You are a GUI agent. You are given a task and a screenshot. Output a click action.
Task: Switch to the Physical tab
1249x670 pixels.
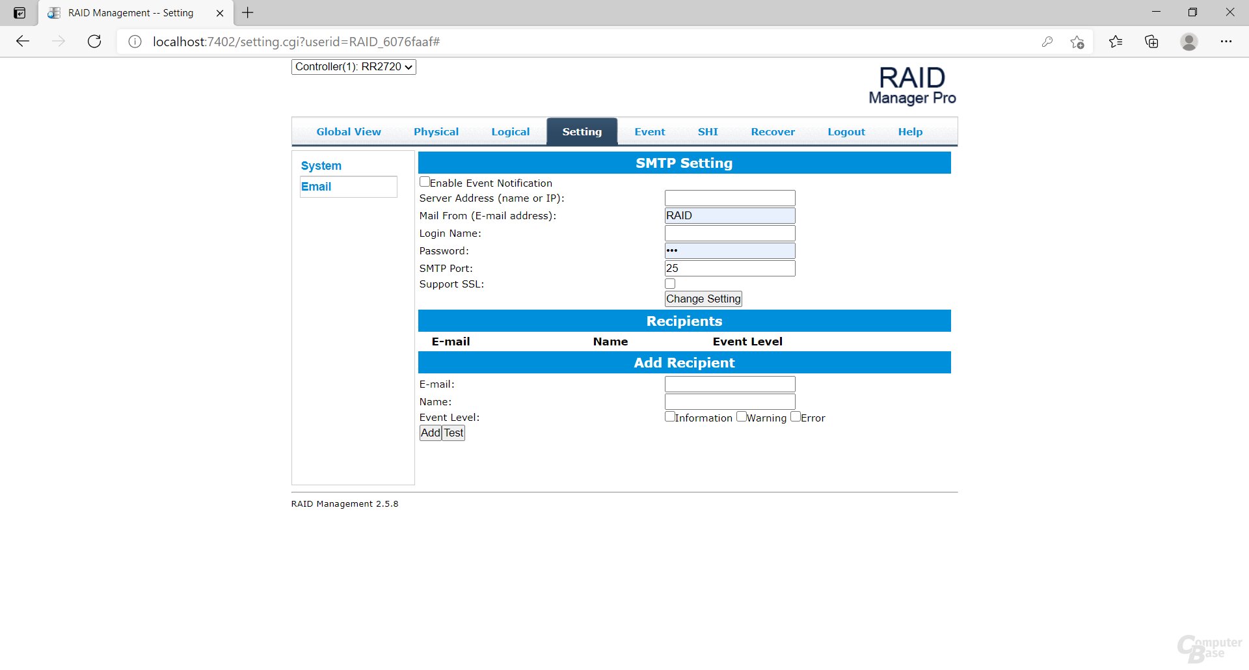(436, 131)
